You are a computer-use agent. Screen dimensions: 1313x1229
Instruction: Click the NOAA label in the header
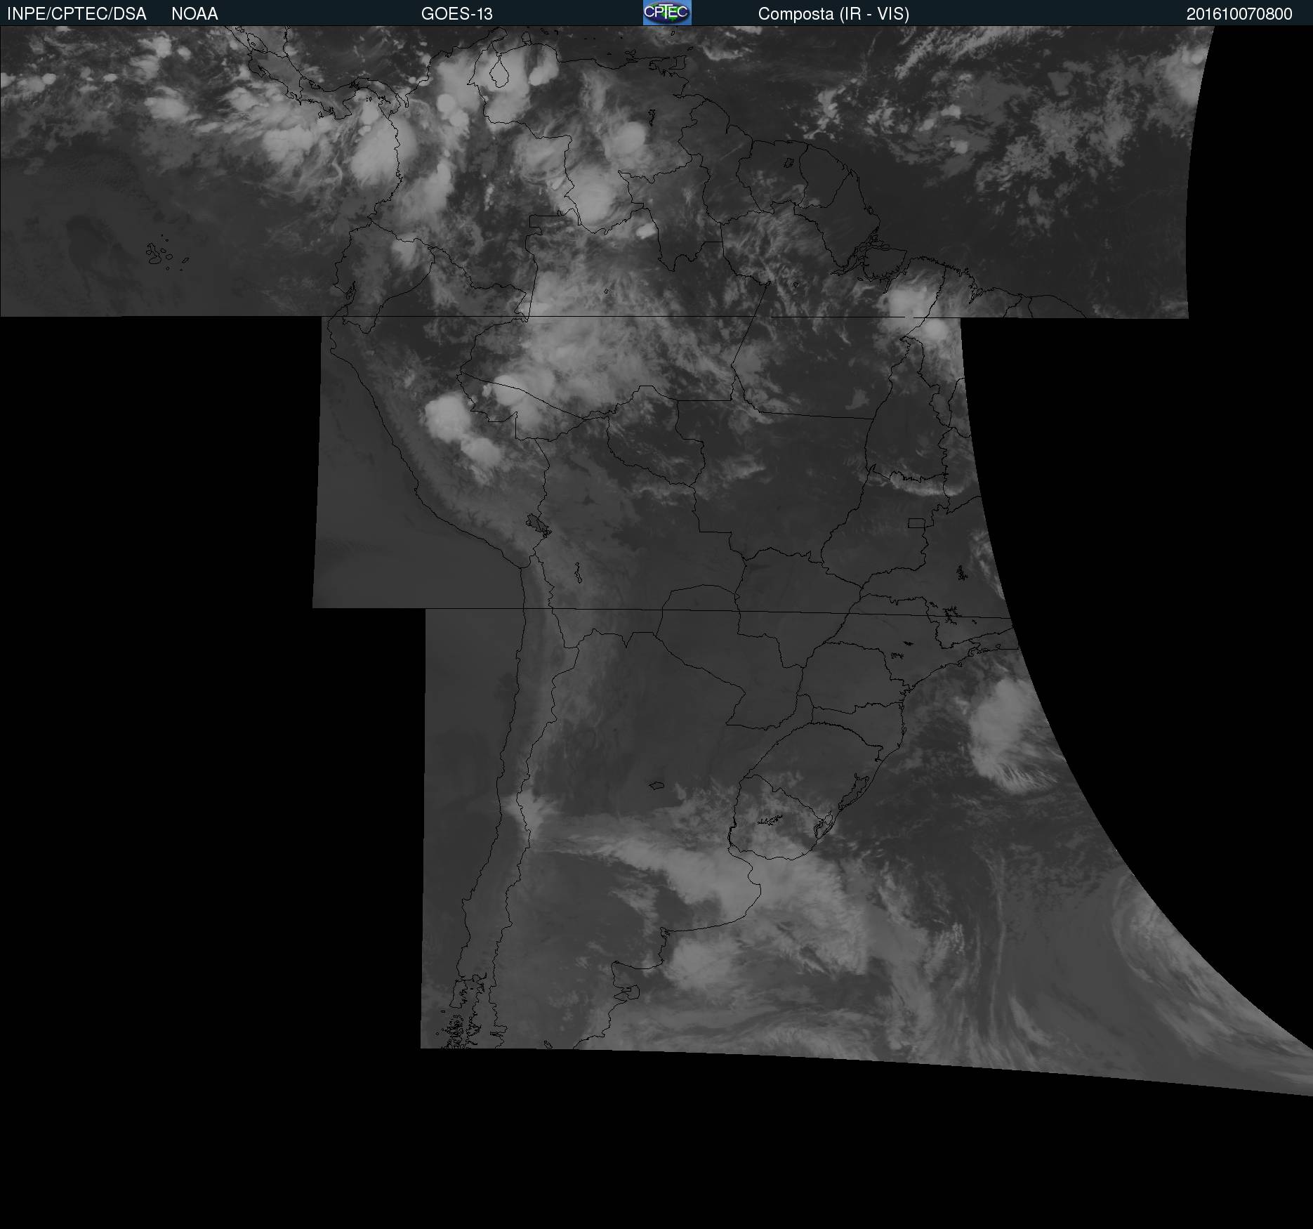pos(194,14)
